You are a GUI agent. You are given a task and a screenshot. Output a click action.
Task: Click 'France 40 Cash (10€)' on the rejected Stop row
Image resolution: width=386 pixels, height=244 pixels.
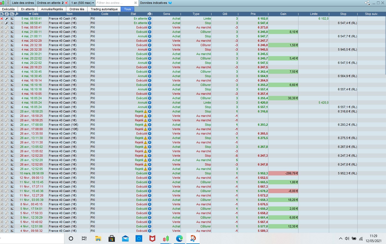64,125
